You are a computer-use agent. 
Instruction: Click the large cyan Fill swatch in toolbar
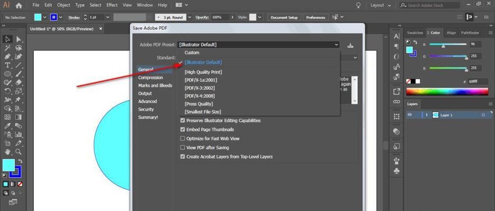click(x=8, y=165)
